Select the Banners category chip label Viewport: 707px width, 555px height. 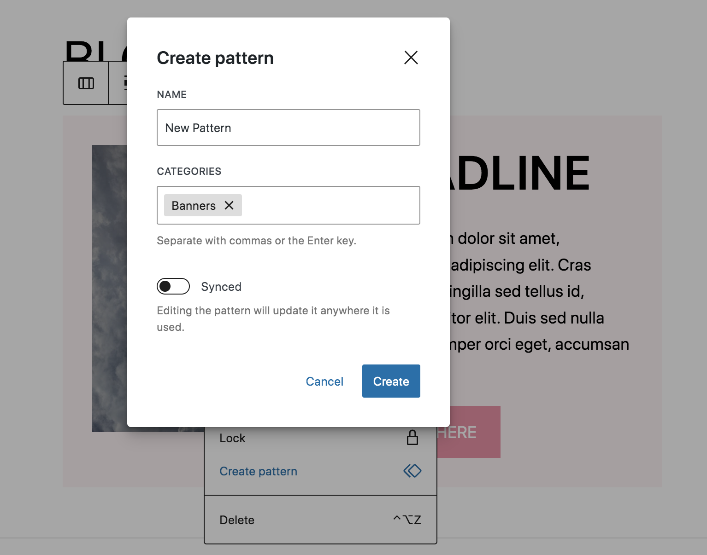coord(194,206)
